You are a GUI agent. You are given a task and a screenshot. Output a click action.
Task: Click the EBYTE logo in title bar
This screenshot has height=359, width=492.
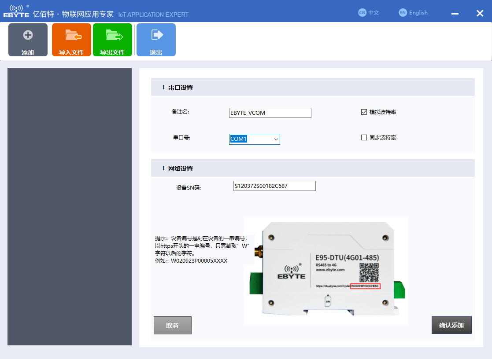pos(16,11)
